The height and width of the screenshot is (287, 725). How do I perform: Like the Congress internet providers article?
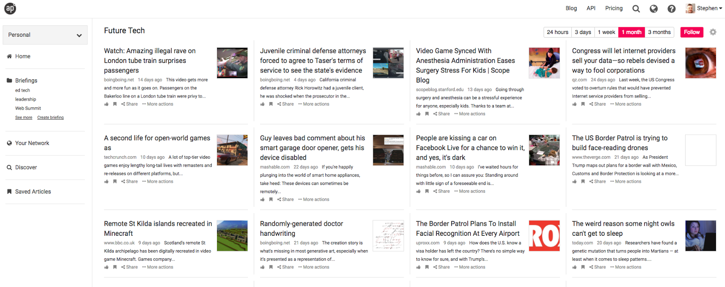coord(574,104)
